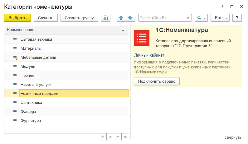This screenshot has width=248, height=144.
Task: Select the Фасады category
Action: (66, 112)
